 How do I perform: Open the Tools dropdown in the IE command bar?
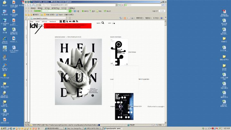[x=156, y=18]
